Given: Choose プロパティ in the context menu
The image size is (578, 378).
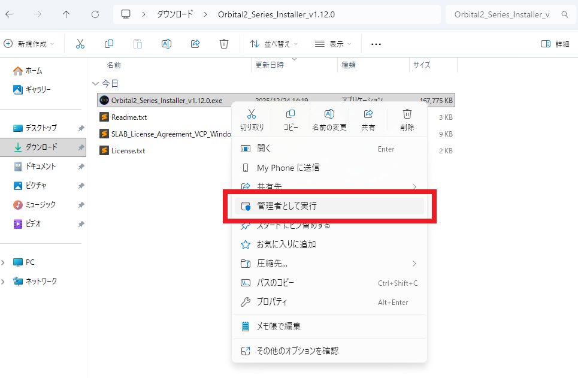Looking at the screenshot, I should 273,302.
